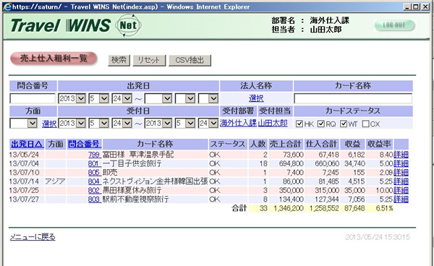Image resolution: width=434 pixels, height=266 pixels.
Task: Sort by 出発日 column header
Action: click(27, 144)
